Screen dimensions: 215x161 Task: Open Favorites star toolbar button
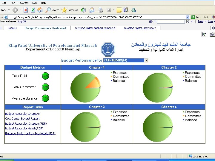click(x=70, y=10)
